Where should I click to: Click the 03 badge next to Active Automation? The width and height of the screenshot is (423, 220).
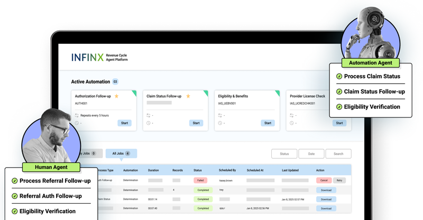pos(115,81)
